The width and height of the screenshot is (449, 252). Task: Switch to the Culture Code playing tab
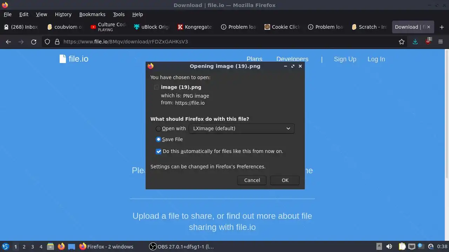coord(108,27)
